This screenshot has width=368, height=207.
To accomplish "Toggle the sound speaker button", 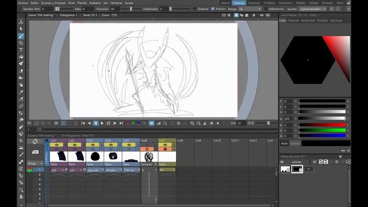I will pyautogui.click(x=151, y=123).
